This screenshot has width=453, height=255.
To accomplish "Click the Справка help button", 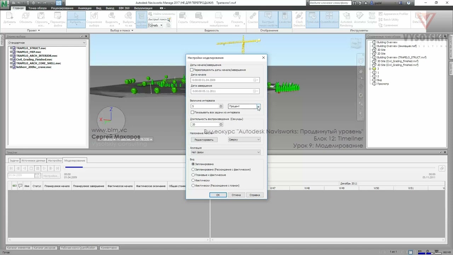I will [255, 195].
